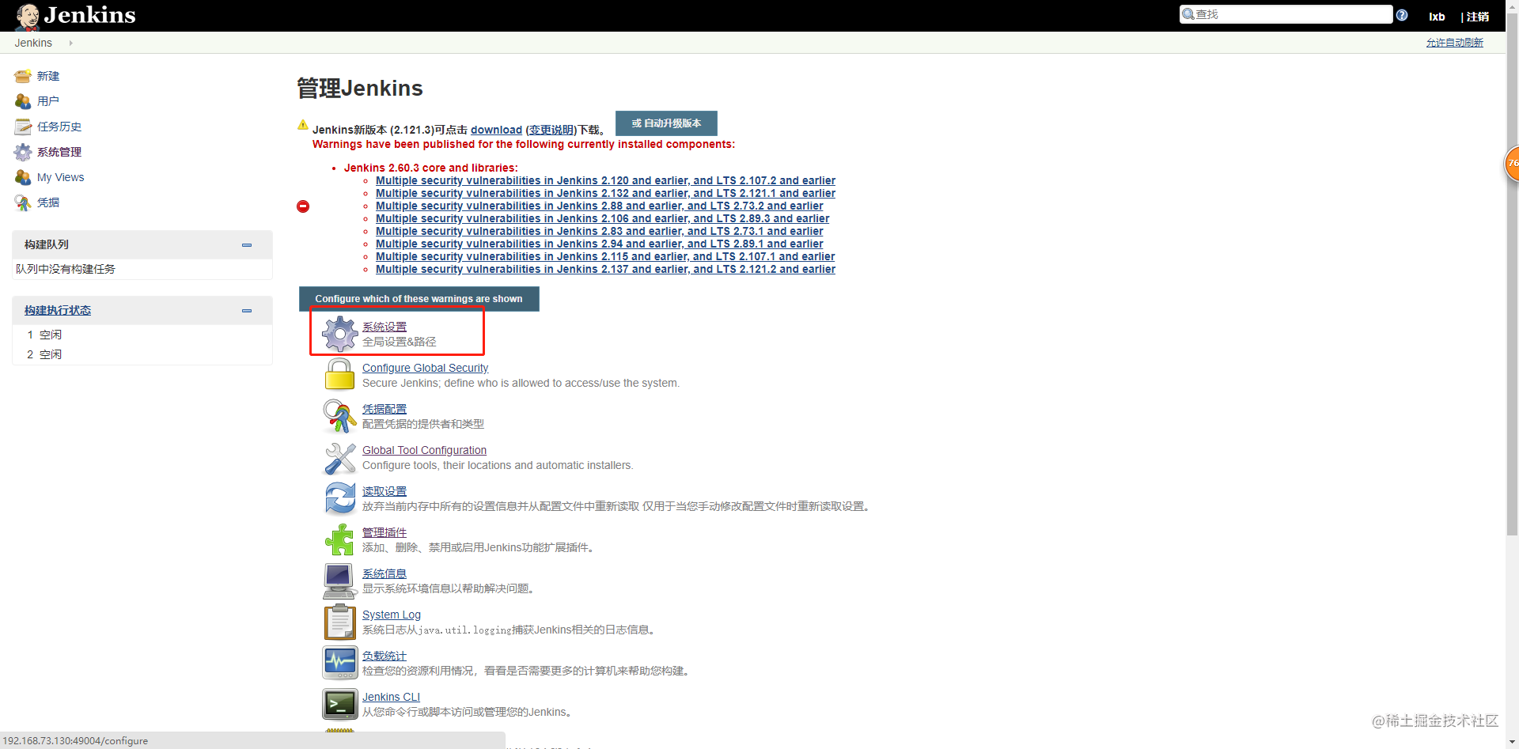Open the 负载统计 link
1519x749 pixels.
(x=384, y=656)
